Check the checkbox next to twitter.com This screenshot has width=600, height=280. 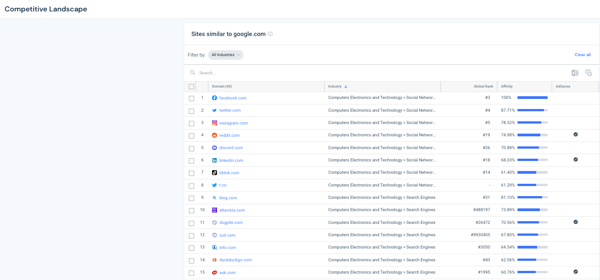point(191,110)
